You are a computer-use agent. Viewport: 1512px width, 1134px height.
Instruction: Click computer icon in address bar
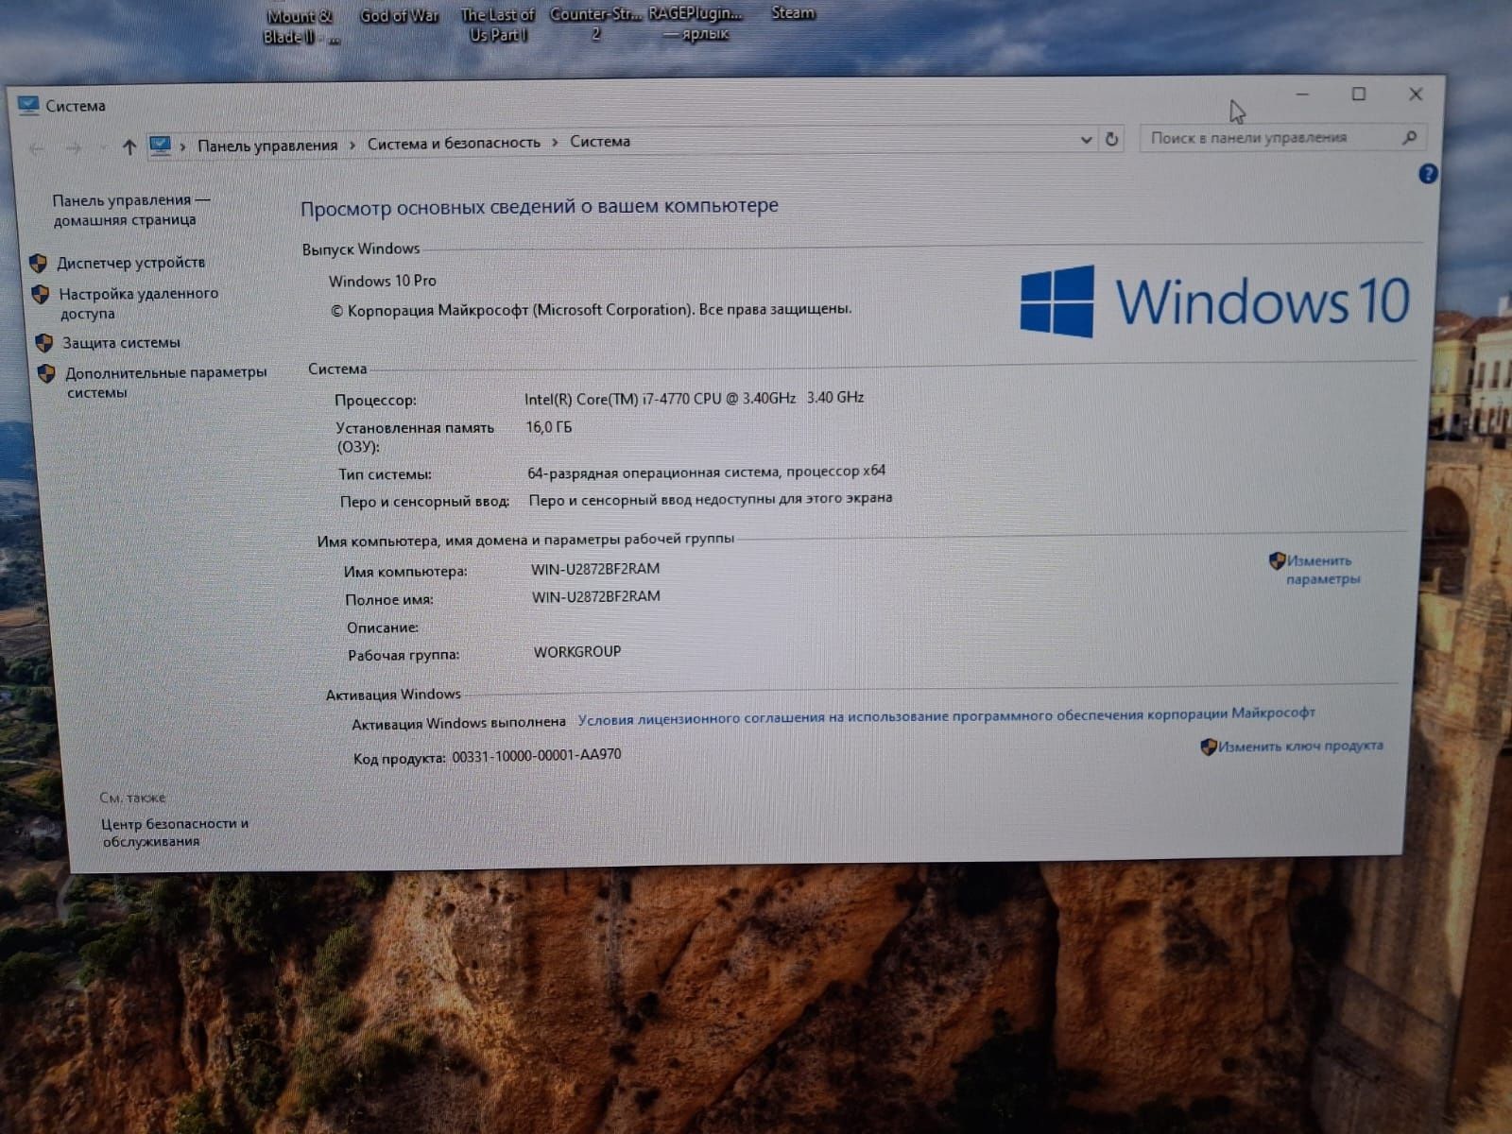point(160,146)
